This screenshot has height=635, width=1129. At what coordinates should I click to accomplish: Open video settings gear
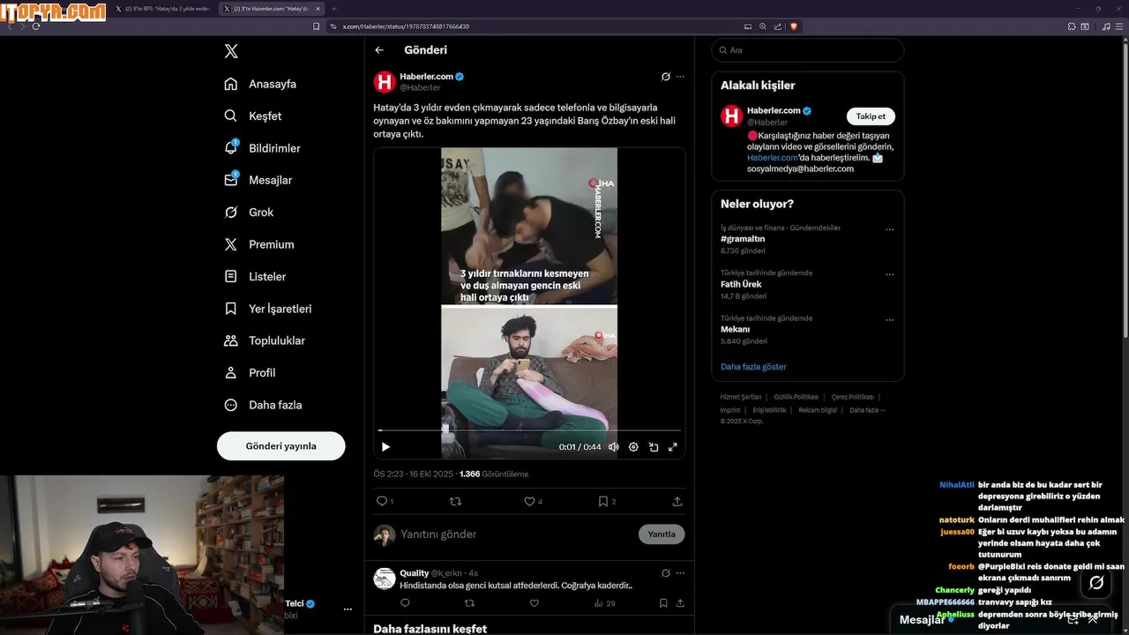coord(633,447)
